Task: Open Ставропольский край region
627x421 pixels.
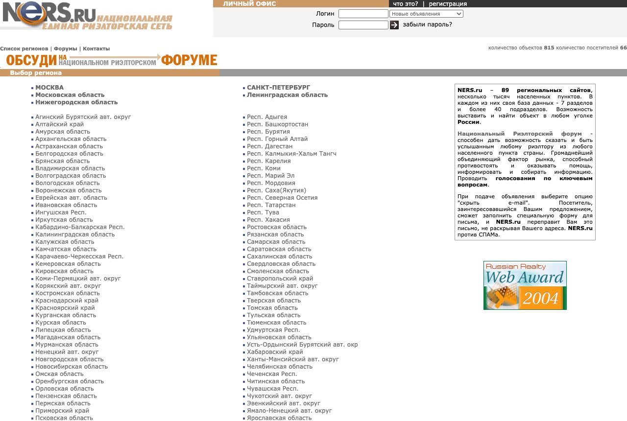Action: [x=280, y=279]
